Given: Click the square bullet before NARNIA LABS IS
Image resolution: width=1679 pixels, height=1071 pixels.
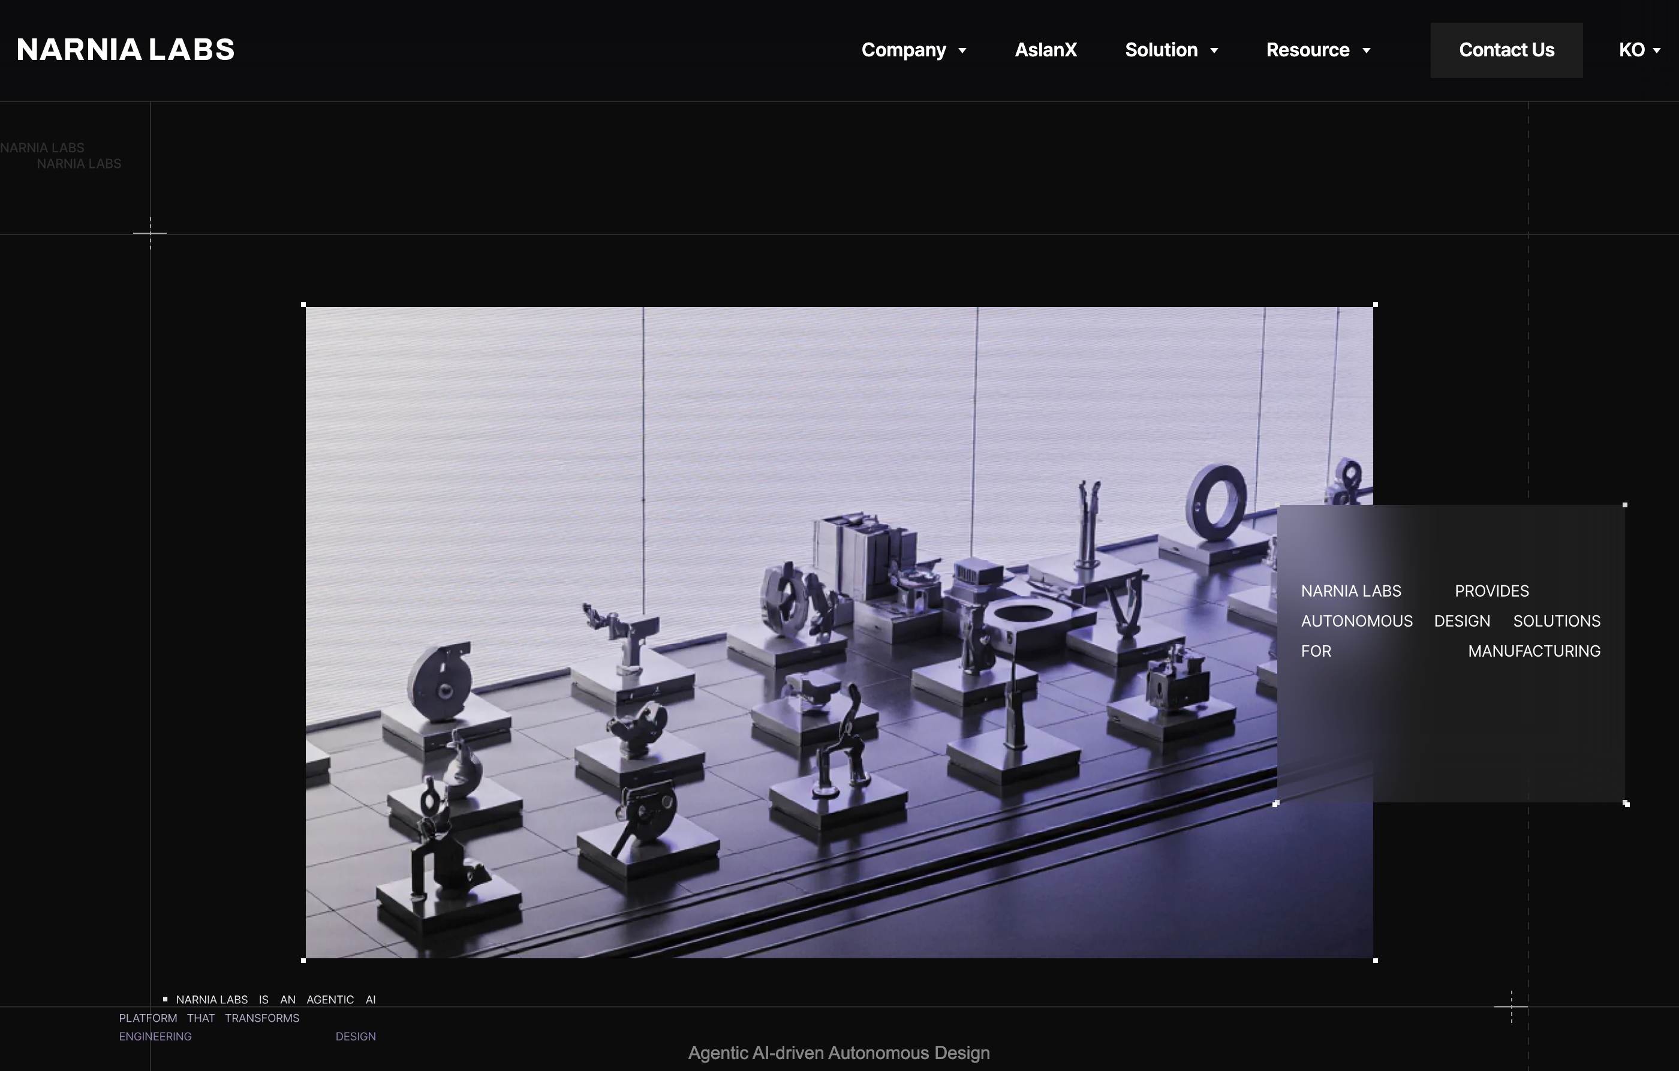Looking at the screenshot, I should tap(166, 999).
